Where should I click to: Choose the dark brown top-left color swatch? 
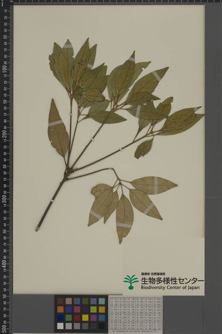pos(60,301)
